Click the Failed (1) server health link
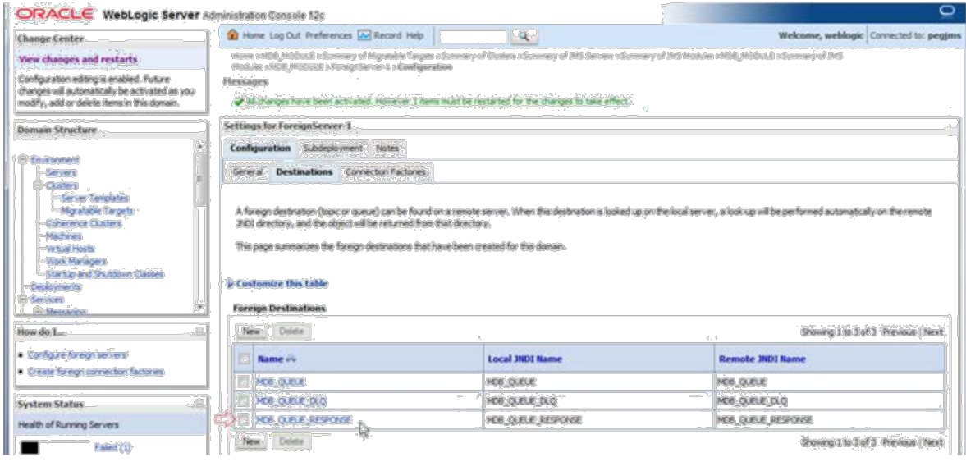The height and width of the screenshot is (471, 966). click(112, 447)
